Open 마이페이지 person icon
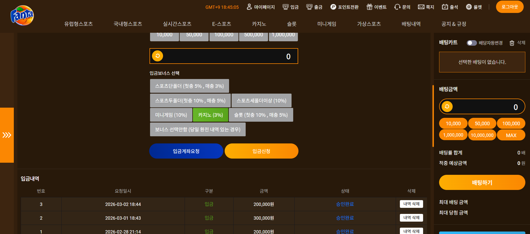This screenshot has height=234, width=530. click(249, 7)
